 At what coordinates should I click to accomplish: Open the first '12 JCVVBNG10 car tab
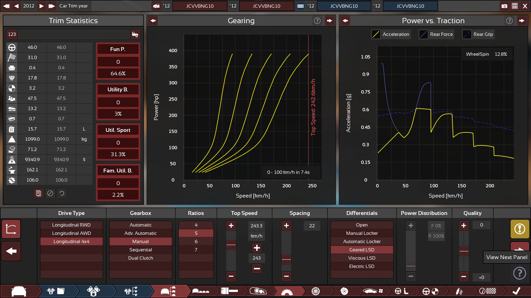click(x=200, y=6)
